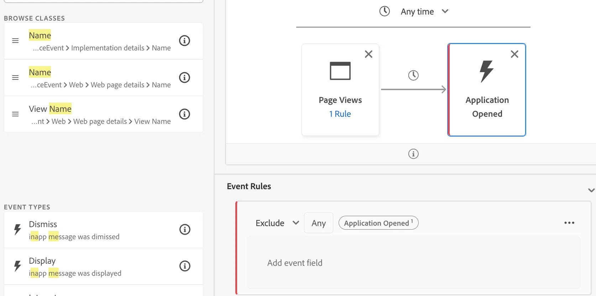Open info for Implementation details Name field

tap(184, 40)
